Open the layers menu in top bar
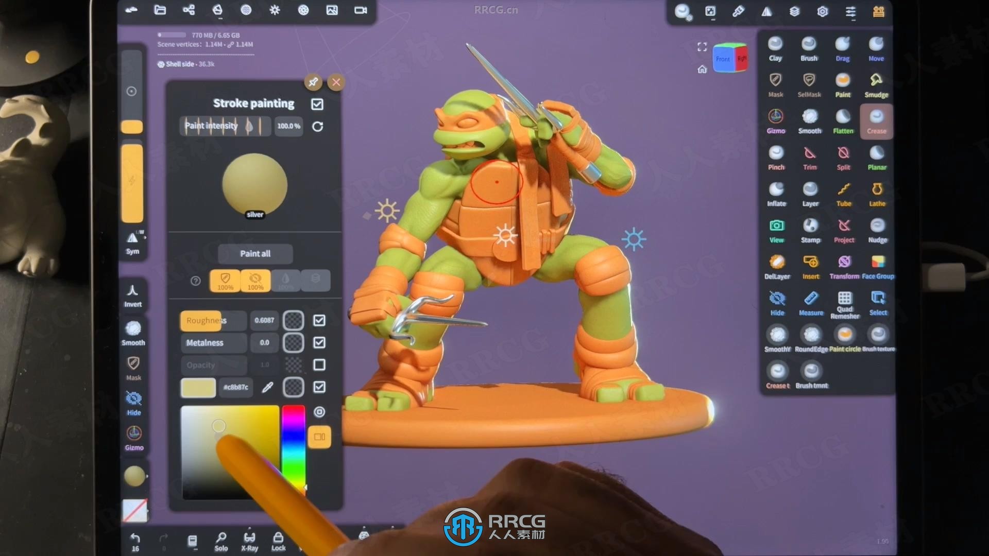This screenshot has height=556, width=989. pos(794,11)
